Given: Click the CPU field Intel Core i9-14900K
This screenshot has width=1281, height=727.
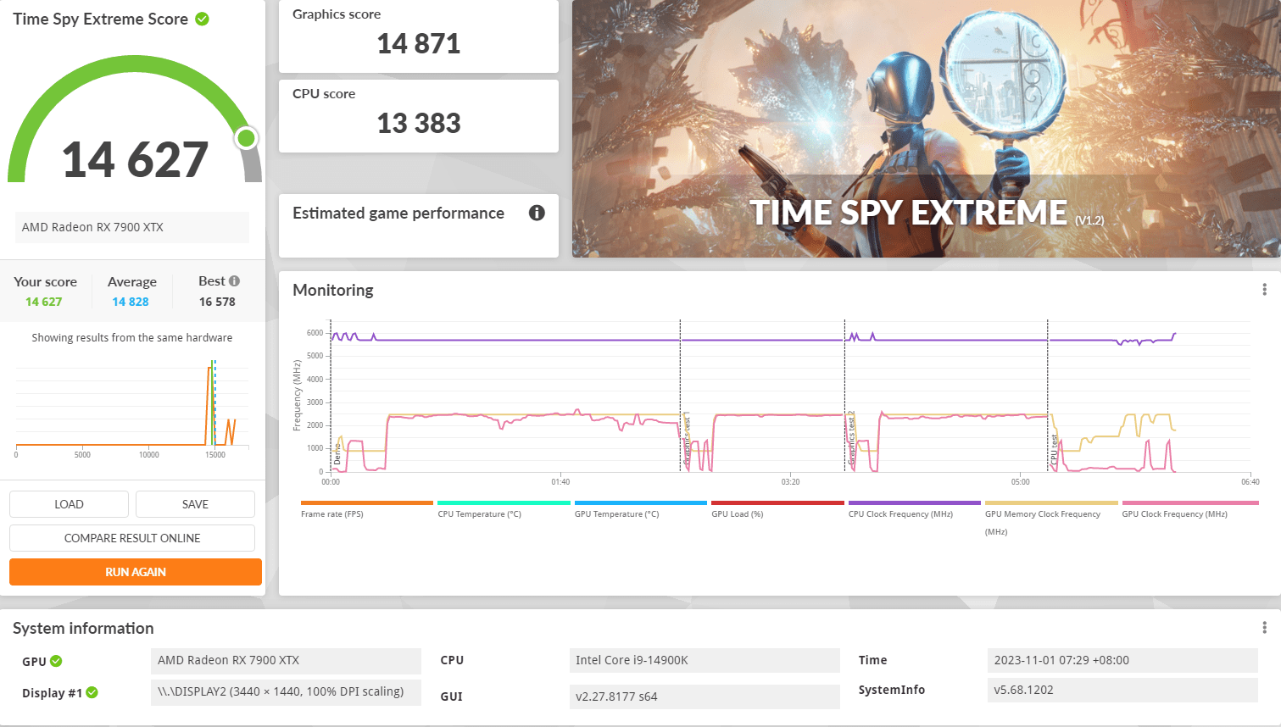Looking at the screenshot, I should [705, 661].
